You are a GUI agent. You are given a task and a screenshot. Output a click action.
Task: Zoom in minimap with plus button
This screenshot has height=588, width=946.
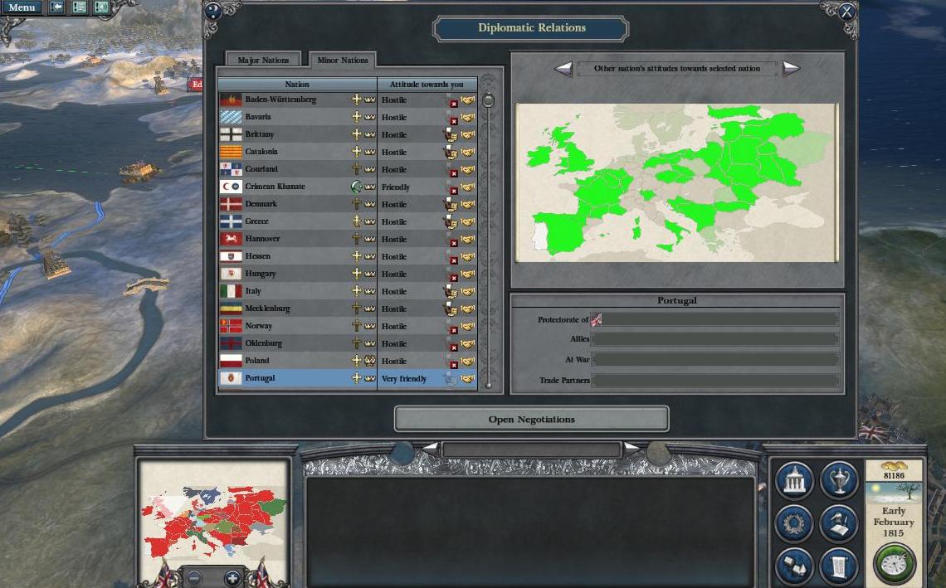point(232,578)
